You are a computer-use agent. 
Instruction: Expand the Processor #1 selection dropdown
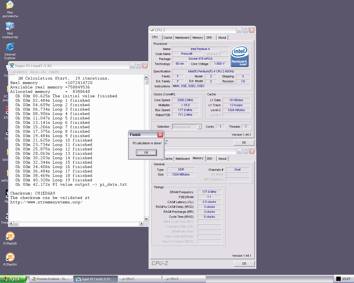(x=199, y=127)
